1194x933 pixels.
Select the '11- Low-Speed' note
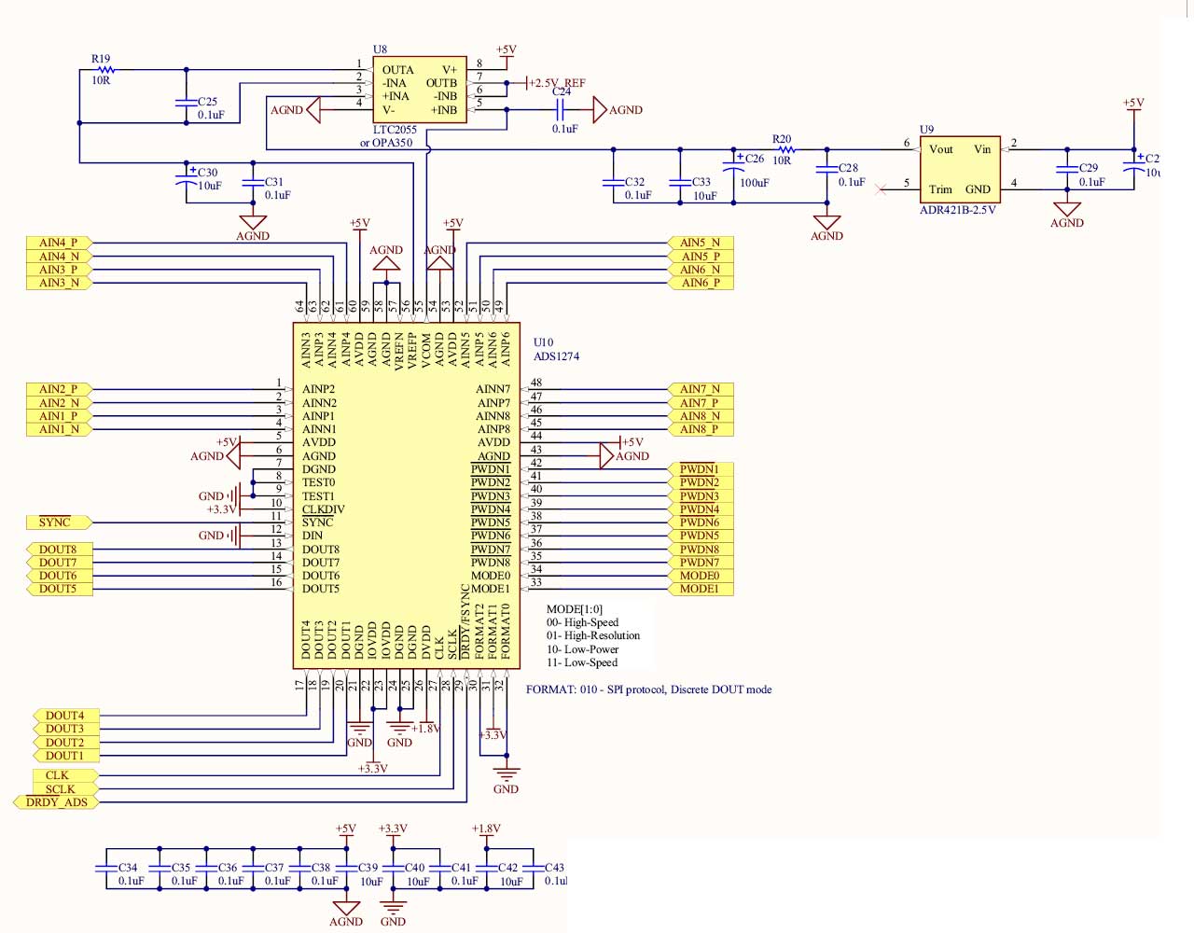[582, 662]
